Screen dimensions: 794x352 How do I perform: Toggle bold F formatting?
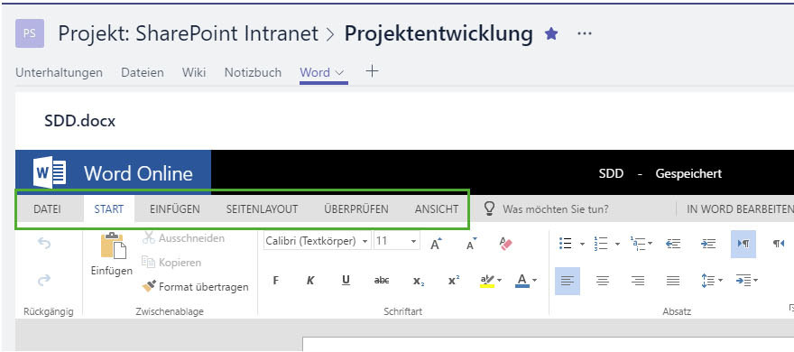pyautogui.click(x=275, y=281)
